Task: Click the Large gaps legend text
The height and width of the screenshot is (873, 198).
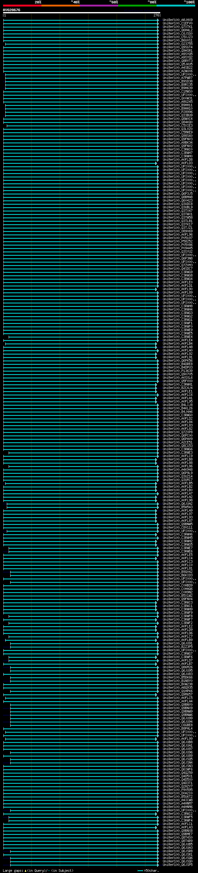Action: tap(38, 870)
